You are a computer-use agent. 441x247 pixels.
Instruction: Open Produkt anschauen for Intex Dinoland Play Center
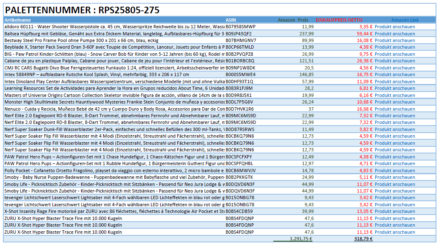[x=394, y=82]
